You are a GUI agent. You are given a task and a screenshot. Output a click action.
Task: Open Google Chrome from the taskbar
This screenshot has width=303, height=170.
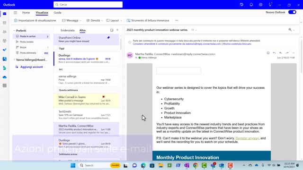(x=196, y=165)
